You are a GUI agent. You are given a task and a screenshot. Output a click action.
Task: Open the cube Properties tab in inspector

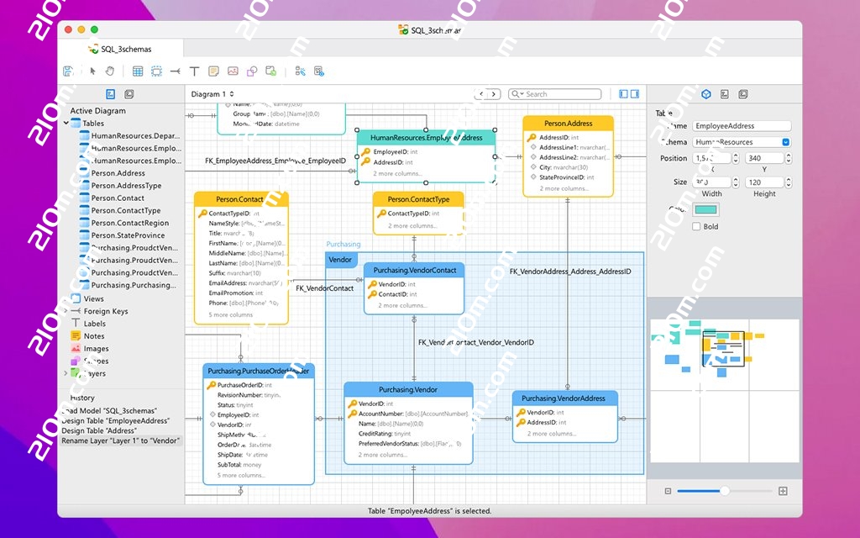[705, 94]
